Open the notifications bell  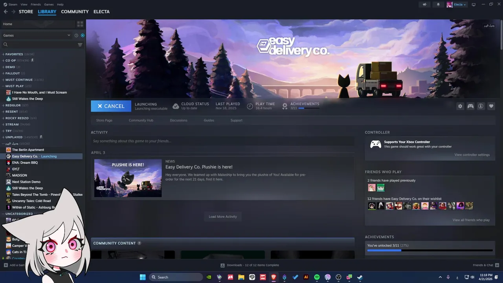pyautogui.click(x=439, y=5)
